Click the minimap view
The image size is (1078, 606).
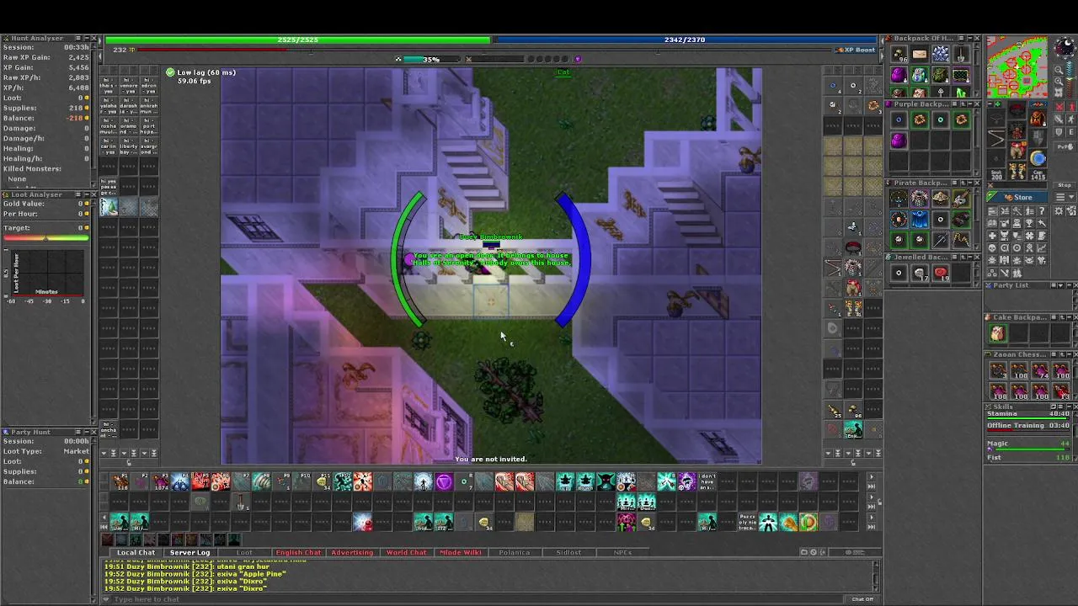(1017, 66)
